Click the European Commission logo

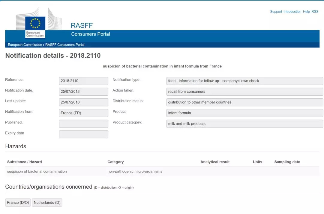point(39,23)
